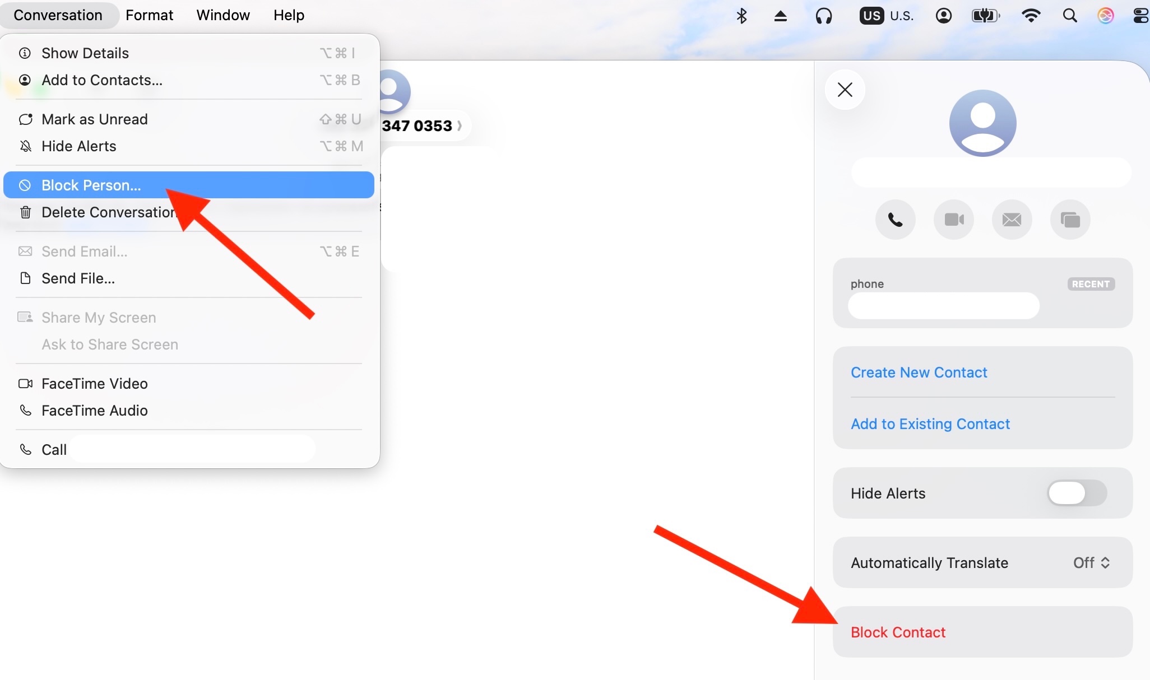Open the Format menu

point(149,15)
